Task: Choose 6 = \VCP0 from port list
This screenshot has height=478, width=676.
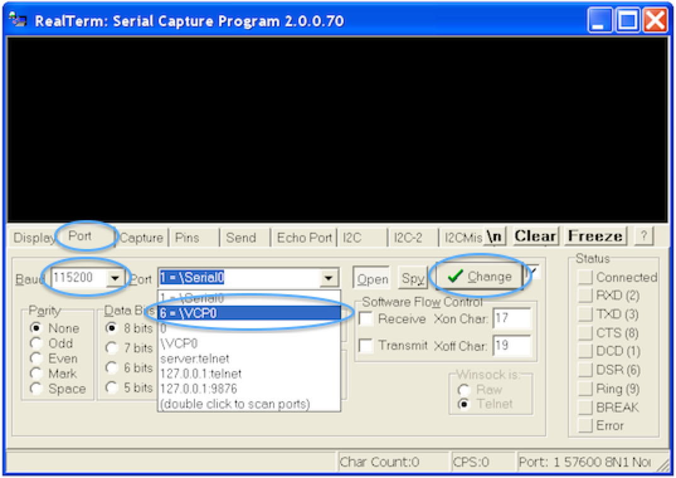Action: click(249, 313)
